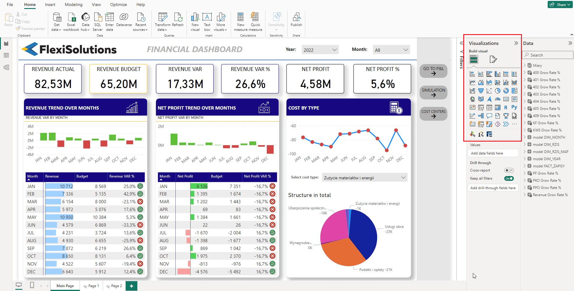Choose the Gauge visual icon

pyautogui.click(x=497, y=99)
